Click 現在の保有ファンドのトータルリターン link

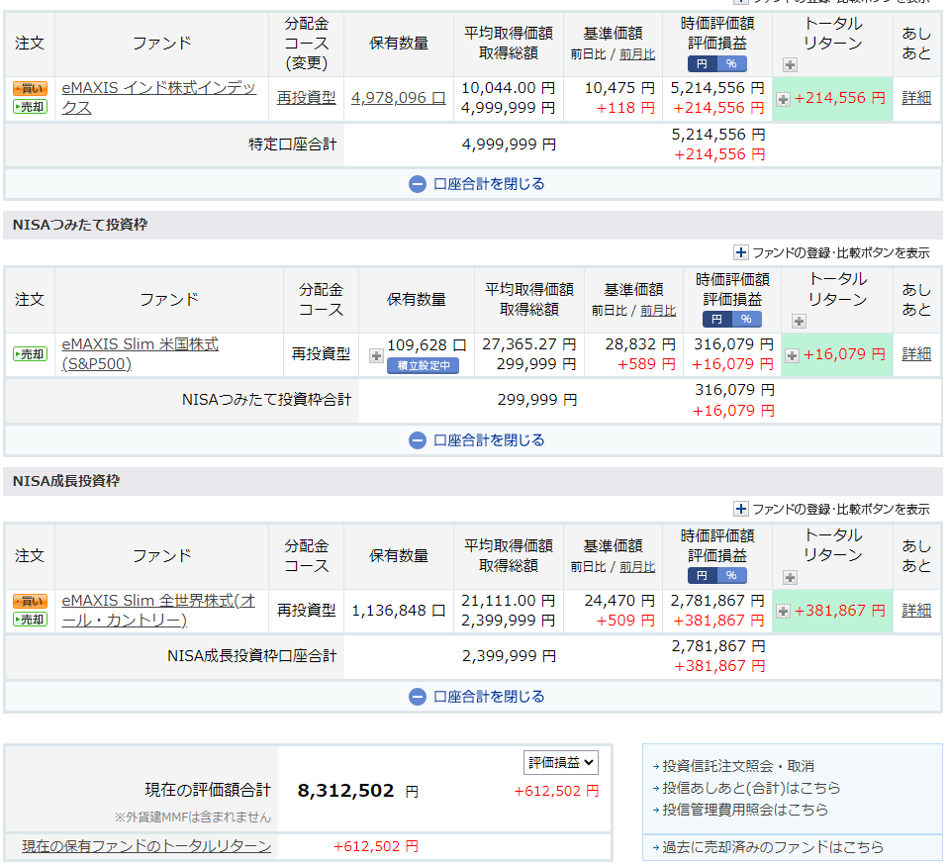point(146,846)
